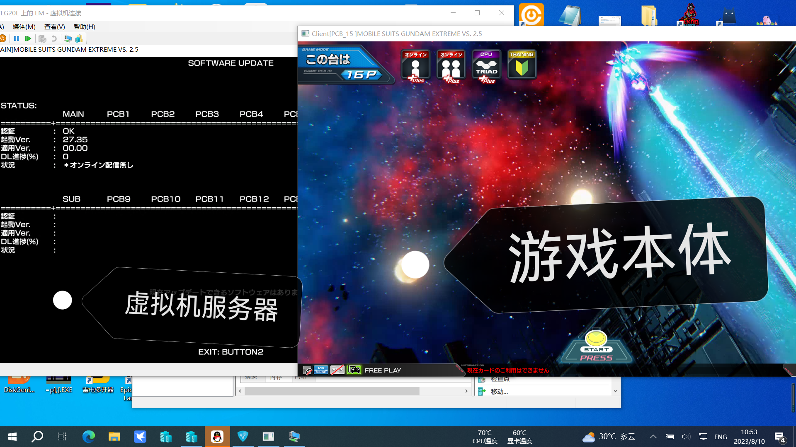Open the notification center
This screenshot has height=447, width=796.
780,437
